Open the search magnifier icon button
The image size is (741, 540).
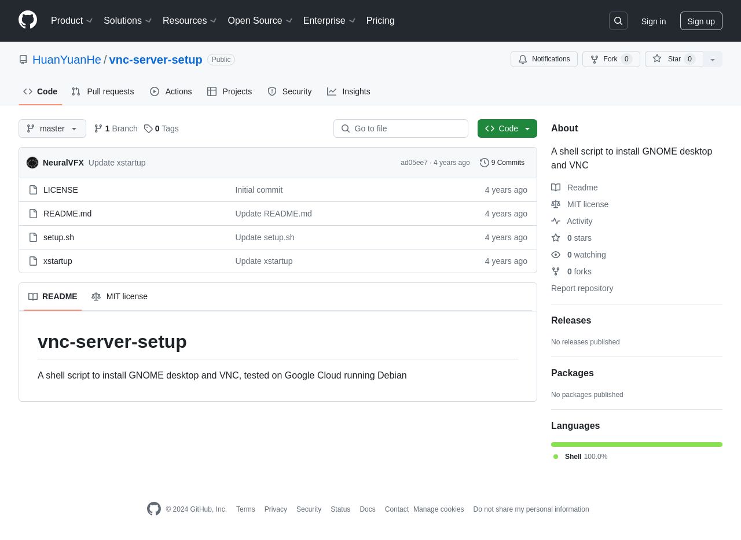[x=618, y=21]
